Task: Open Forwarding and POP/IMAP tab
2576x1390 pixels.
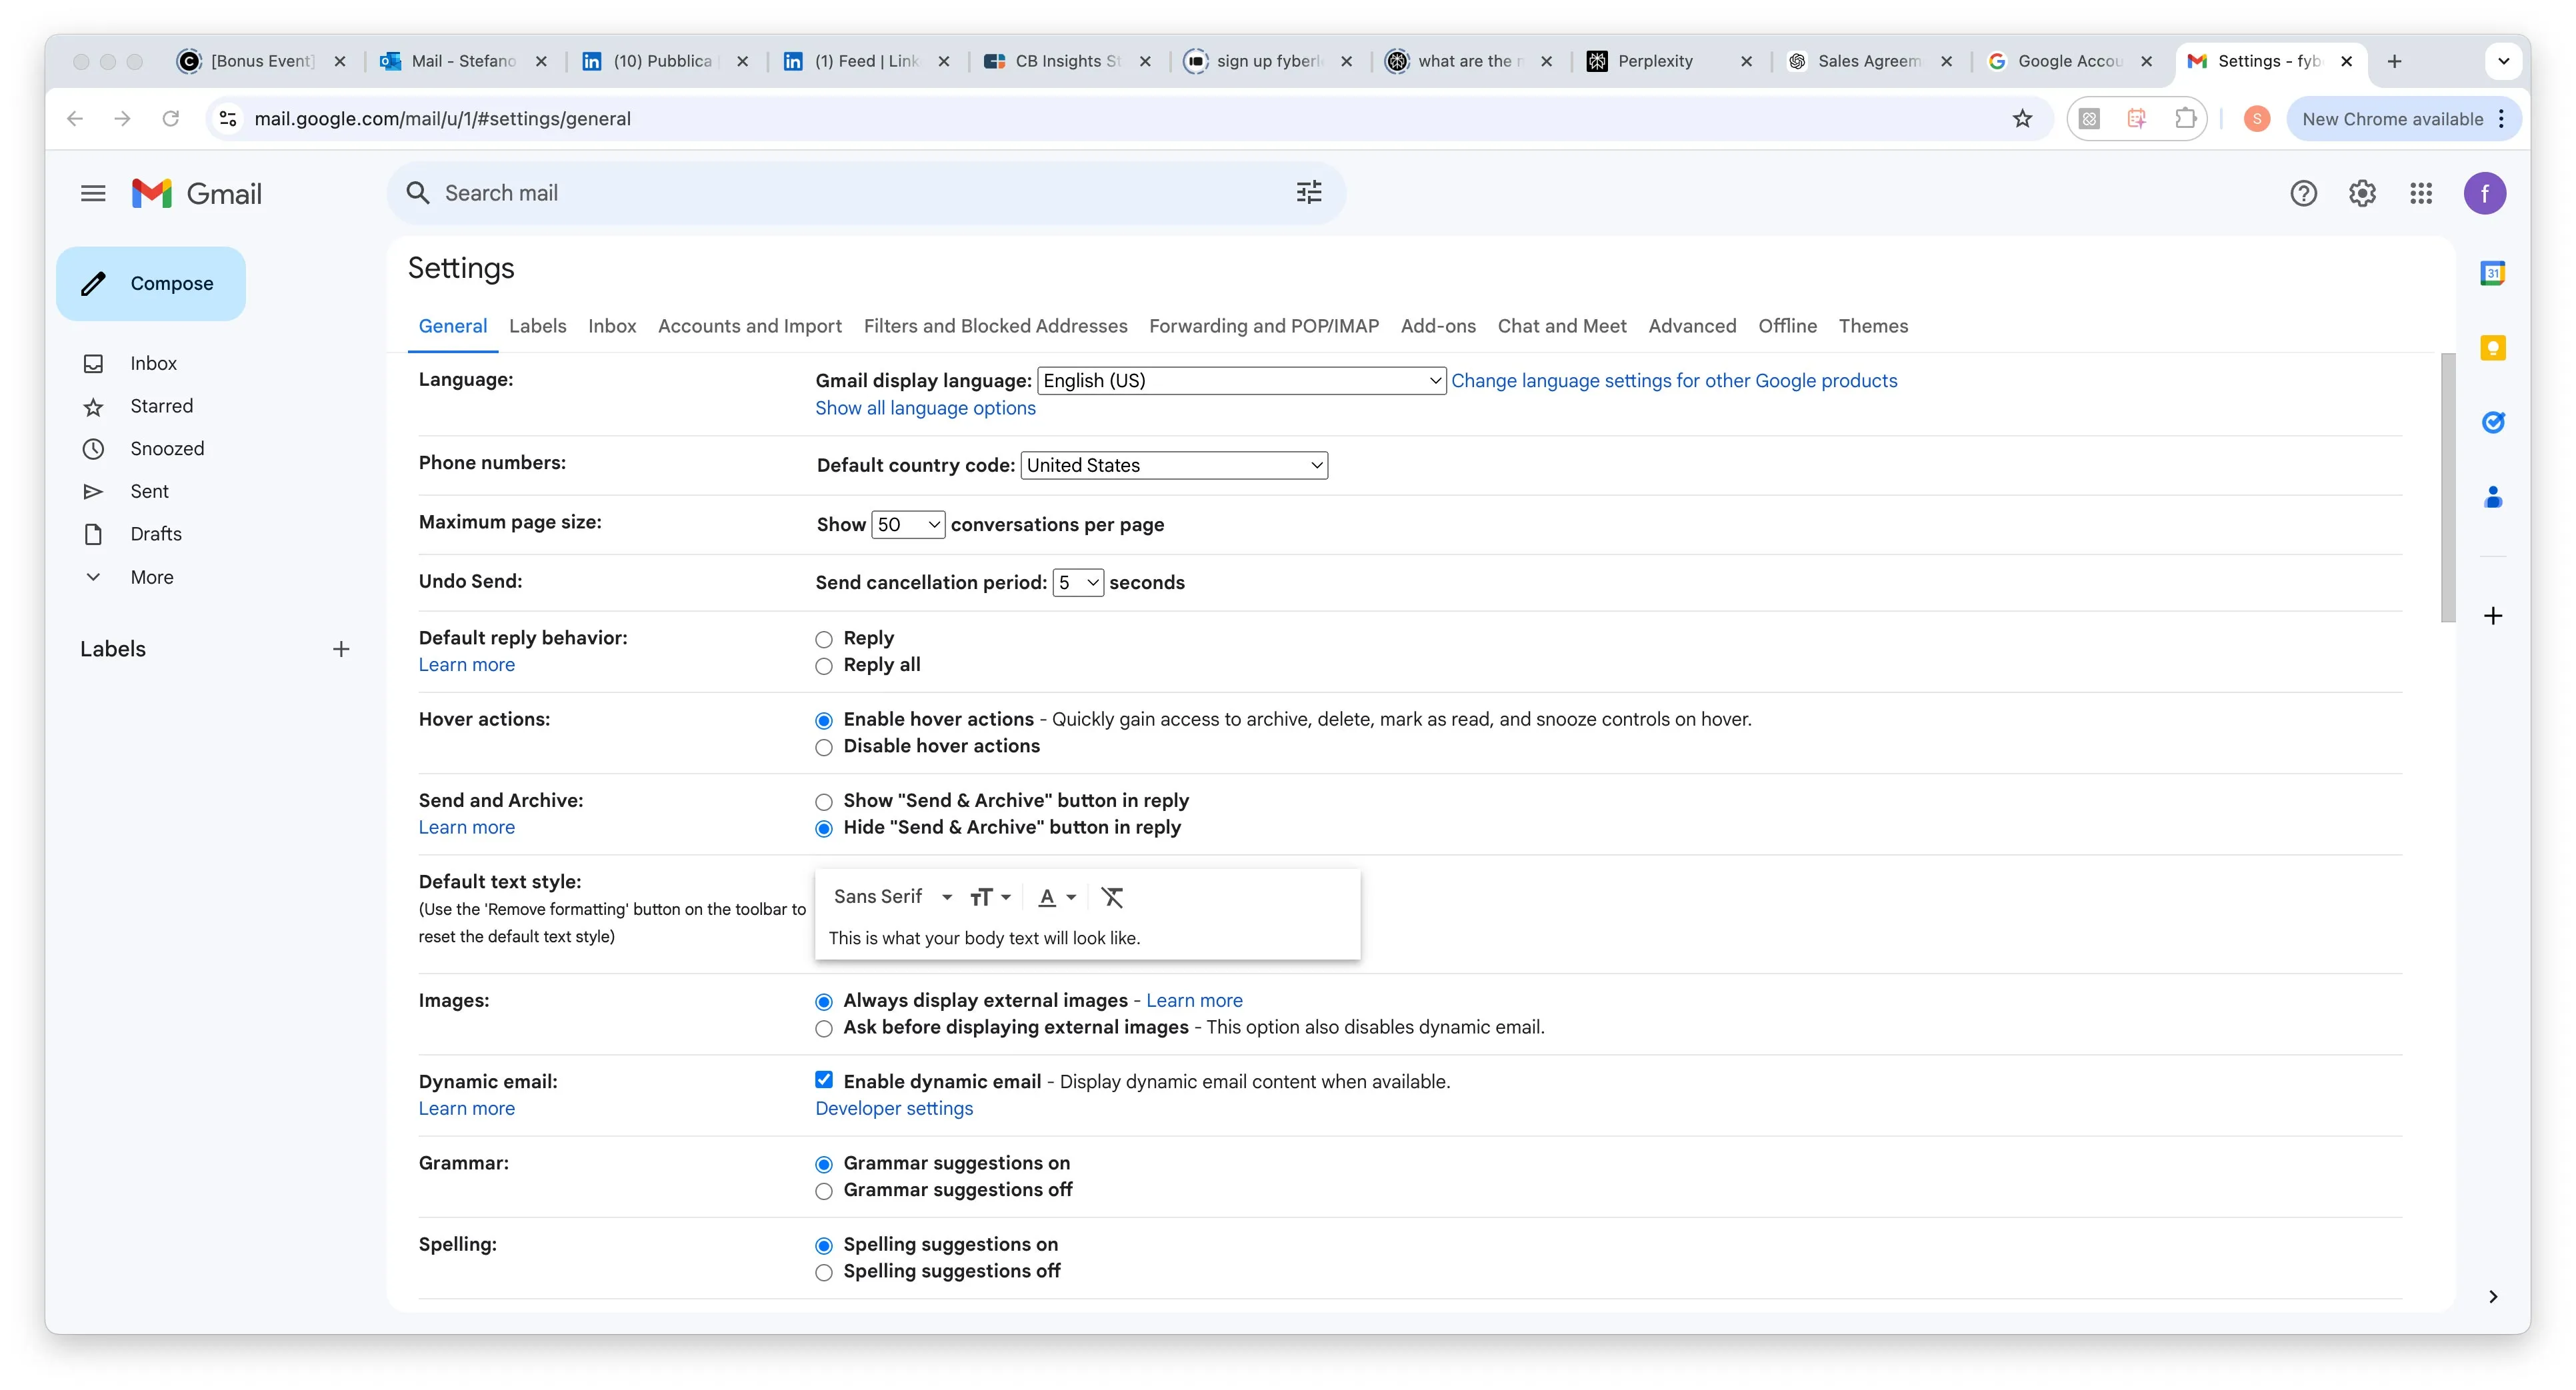Action: pyautogui.click(x=1263, y=326)
